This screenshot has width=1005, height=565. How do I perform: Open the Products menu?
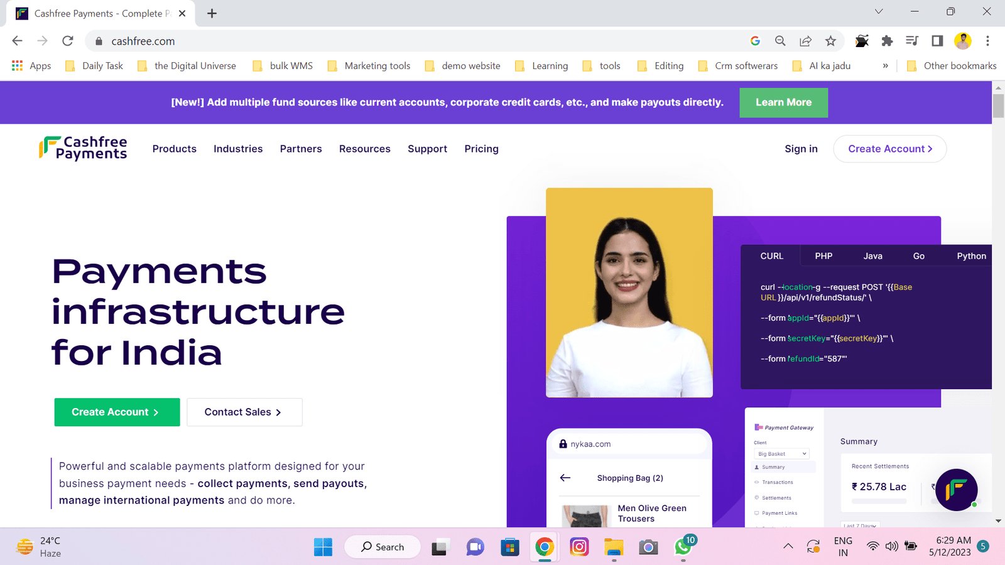coord(174,149)
